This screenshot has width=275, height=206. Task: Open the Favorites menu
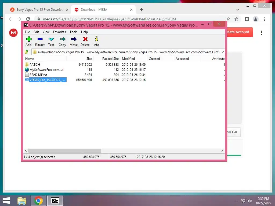pos(59,32)
